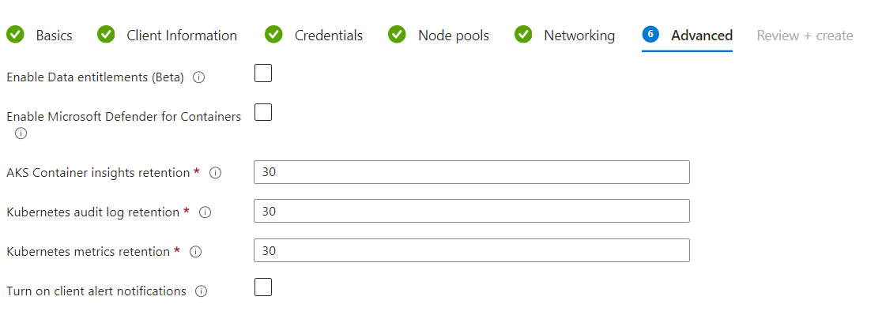Screen dimensions: 886x334
Task: Turn on client alert notifications checkbox
Action: (262, 287)
